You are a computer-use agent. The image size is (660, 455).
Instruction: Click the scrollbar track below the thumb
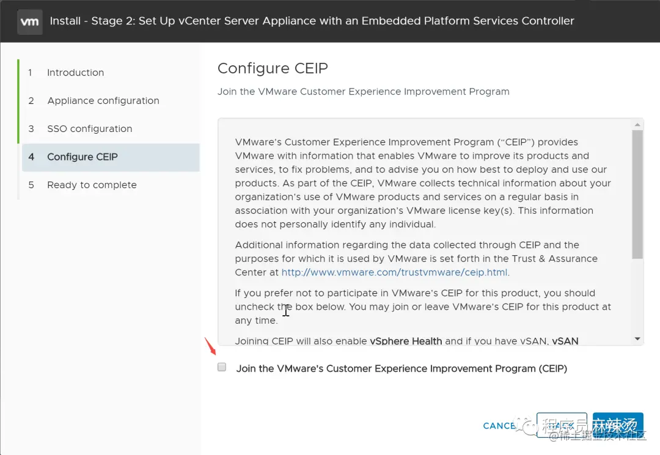637,296
